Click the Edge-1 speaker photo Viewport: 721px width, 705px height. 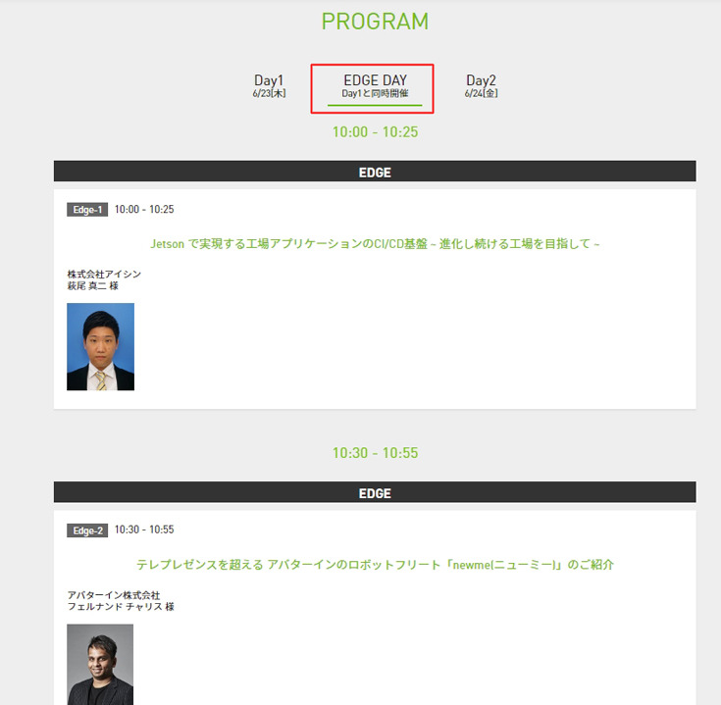coord(100,347)
